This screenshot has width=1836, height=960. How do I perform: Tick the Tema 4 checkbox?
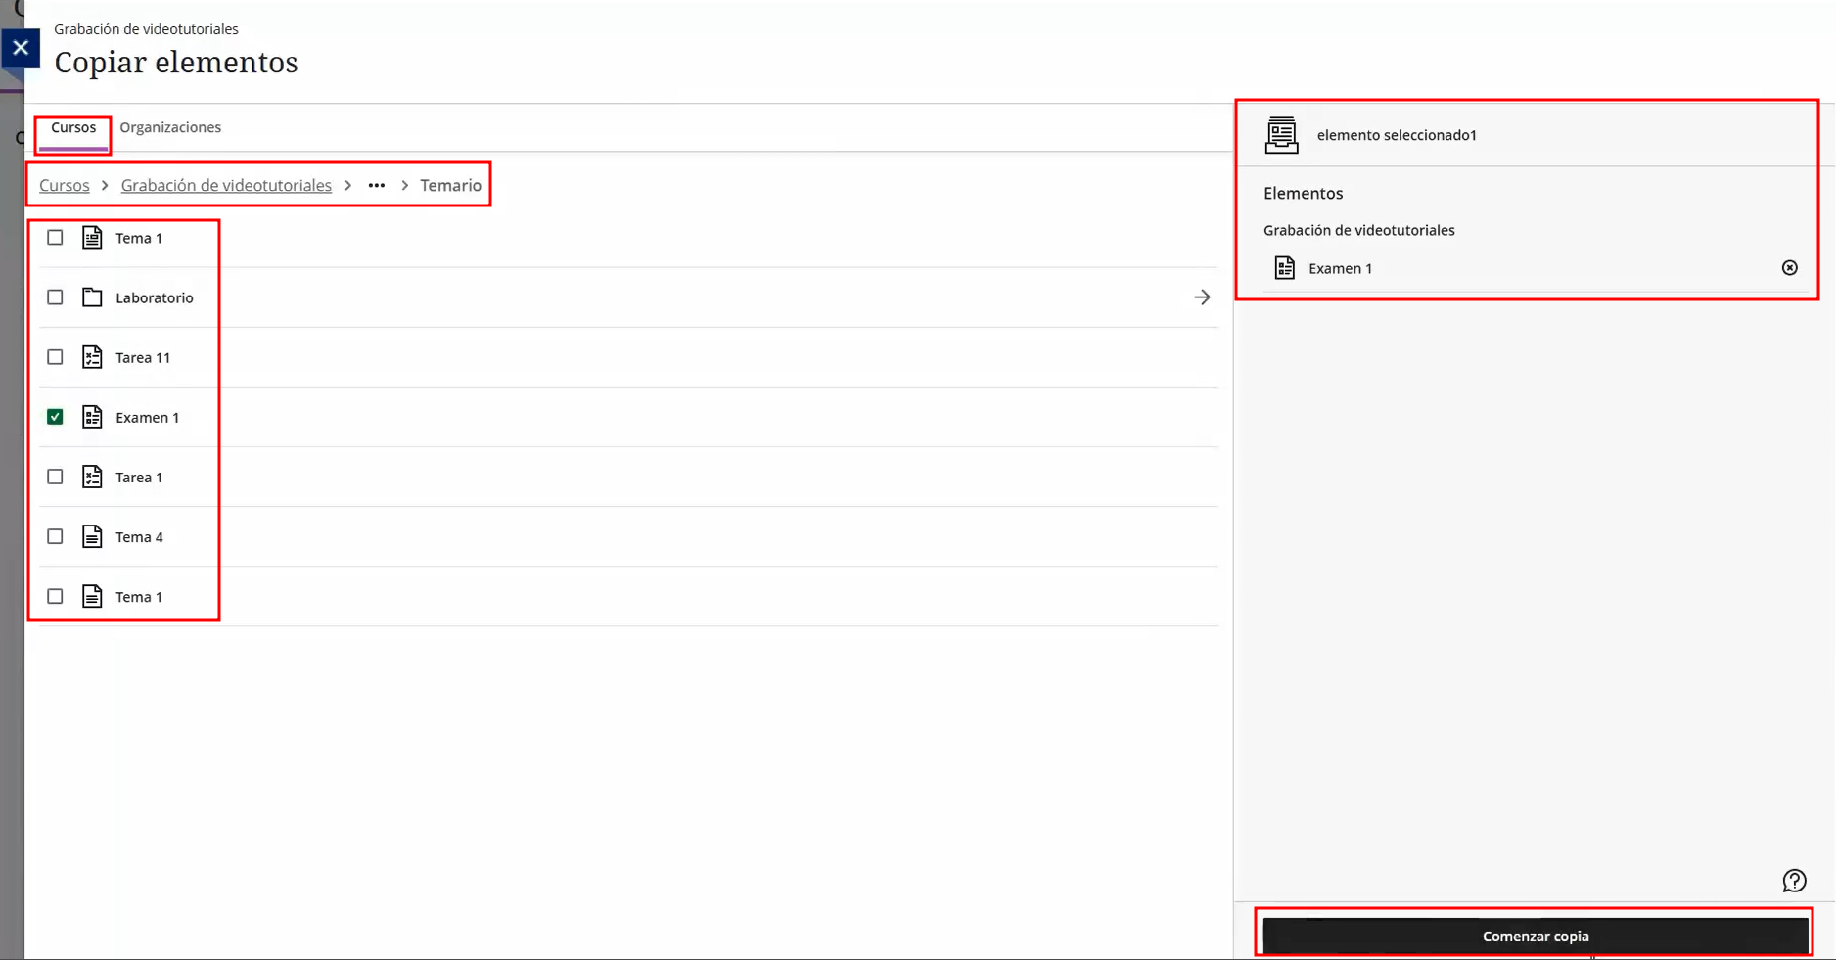(x=55, y=536)
